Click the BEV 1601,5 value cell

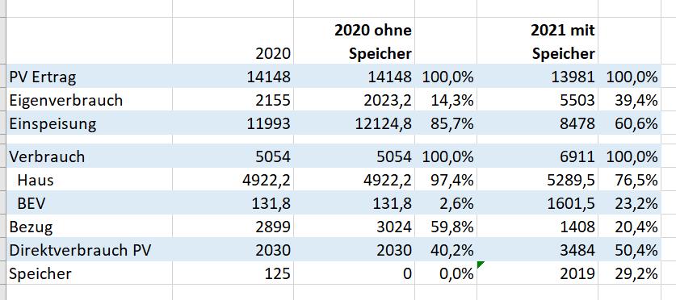[x=538, y=202]
